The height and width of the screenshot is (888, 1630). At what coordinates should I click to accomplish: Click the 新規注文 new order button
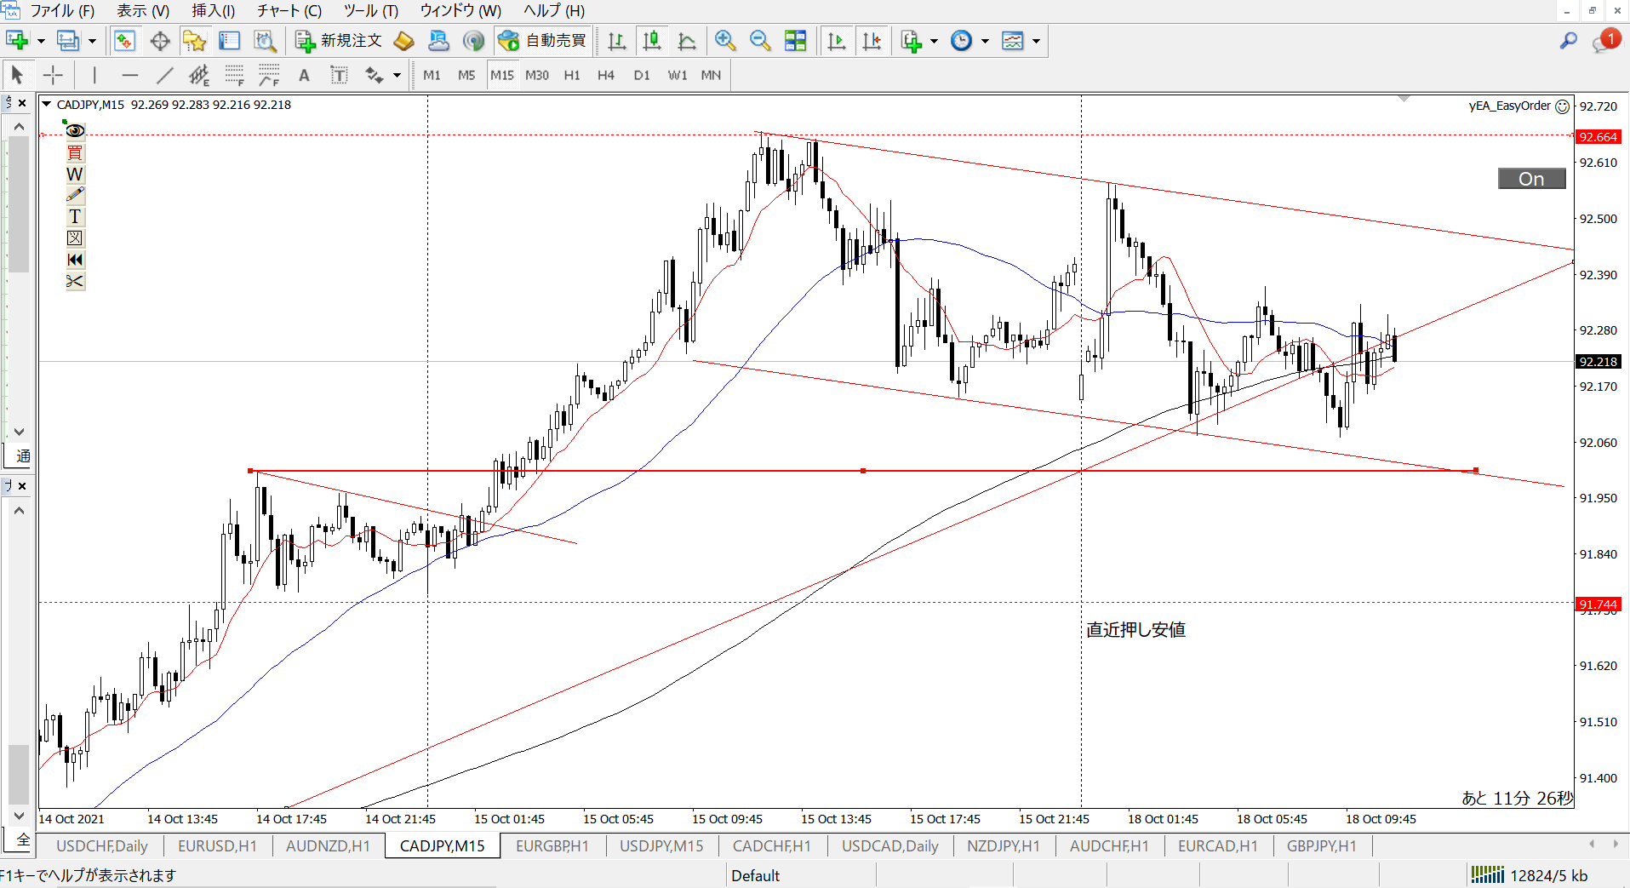point(339,40)
